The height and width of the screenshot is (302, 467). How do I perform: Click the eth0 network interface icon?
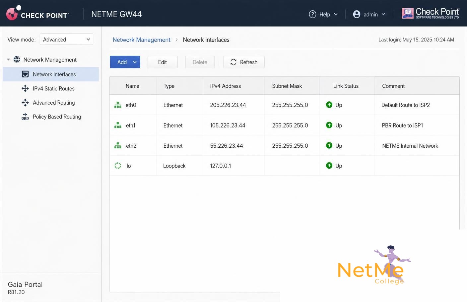[x=118, y=105]
